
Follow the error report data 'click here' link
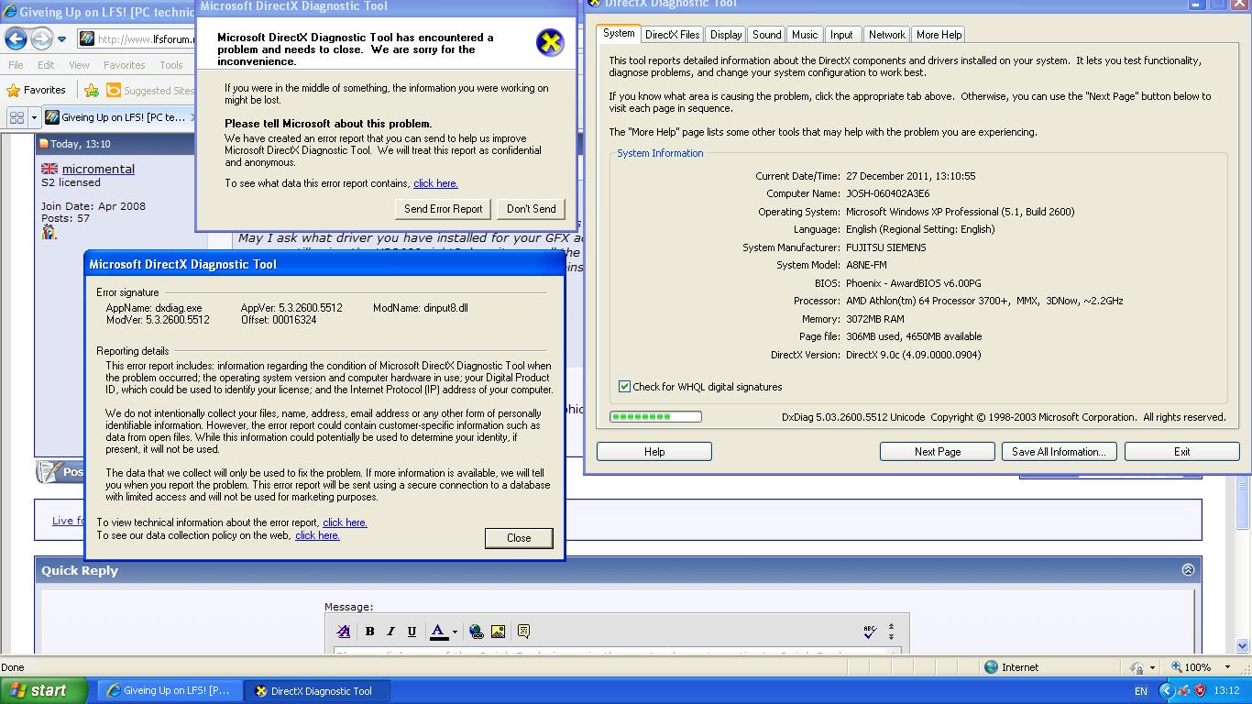click(x=435, y=183)
